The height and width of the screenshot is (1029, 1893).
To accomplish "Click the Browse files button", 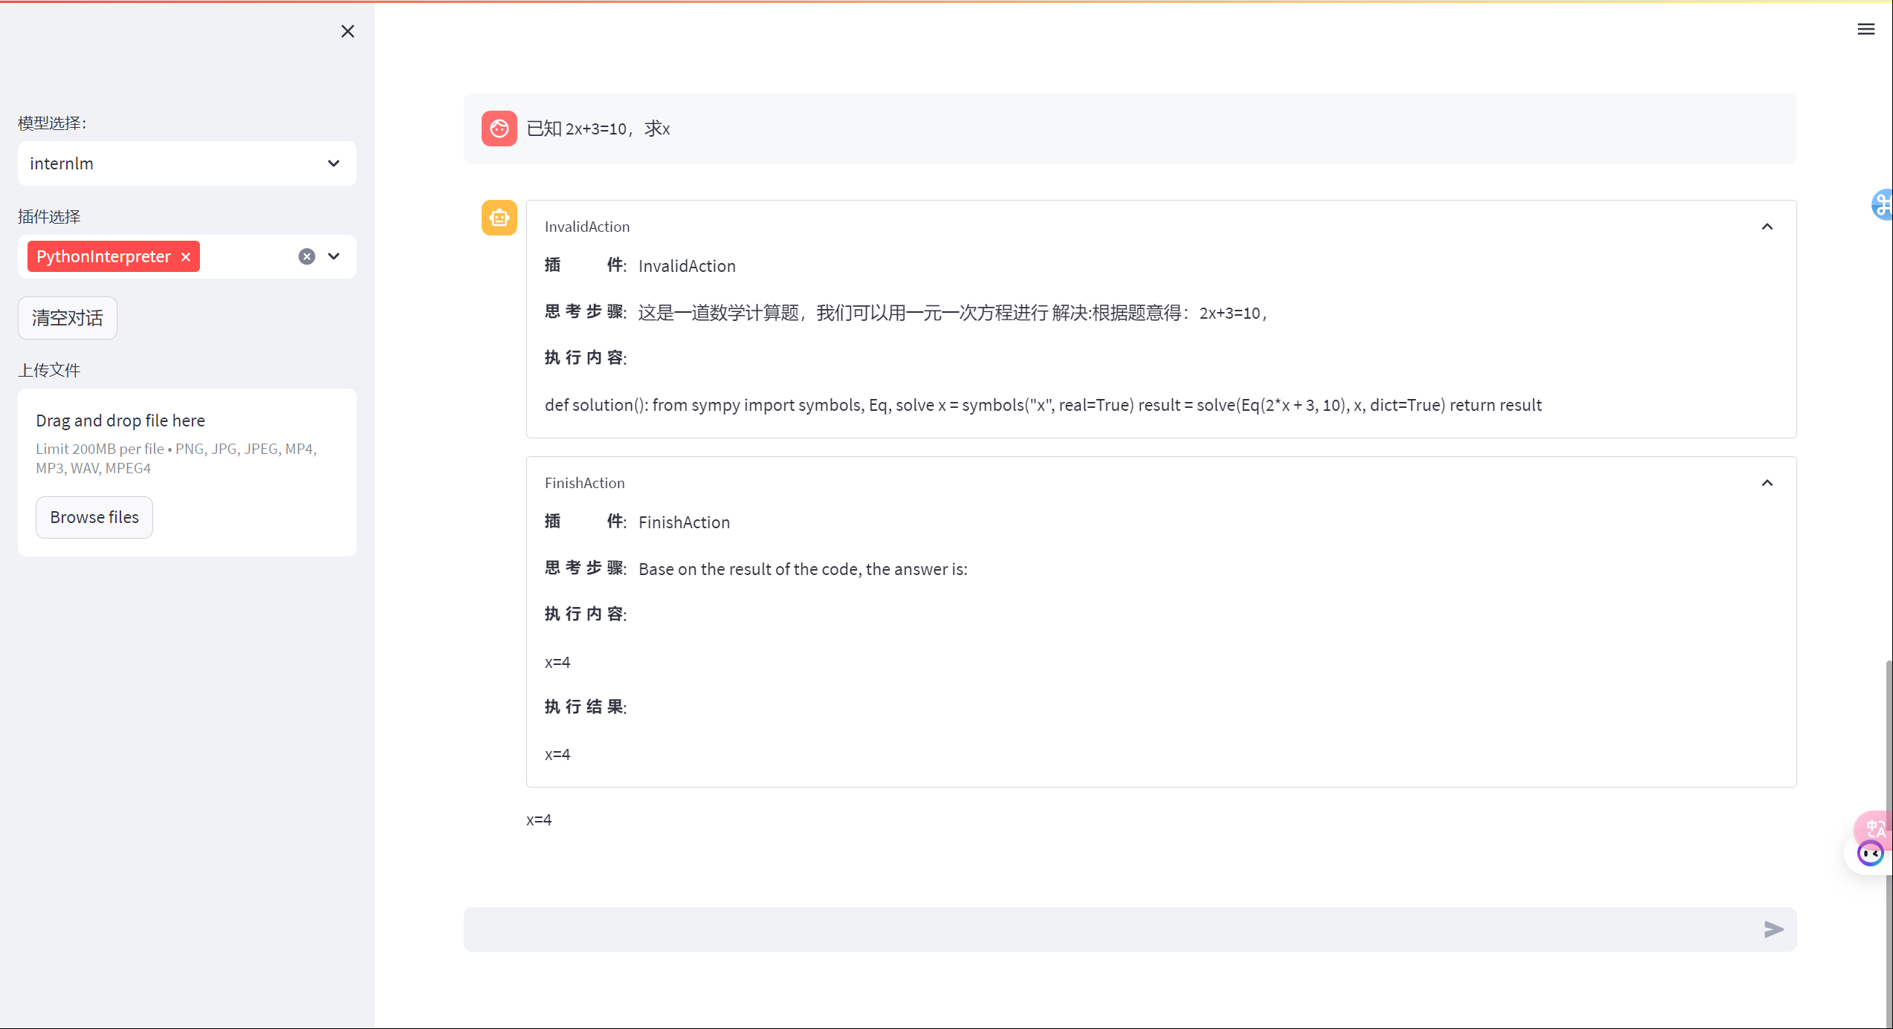I will coord(94,517).
